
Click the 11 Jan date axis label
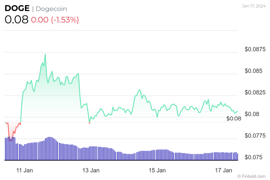pos(25,170)
